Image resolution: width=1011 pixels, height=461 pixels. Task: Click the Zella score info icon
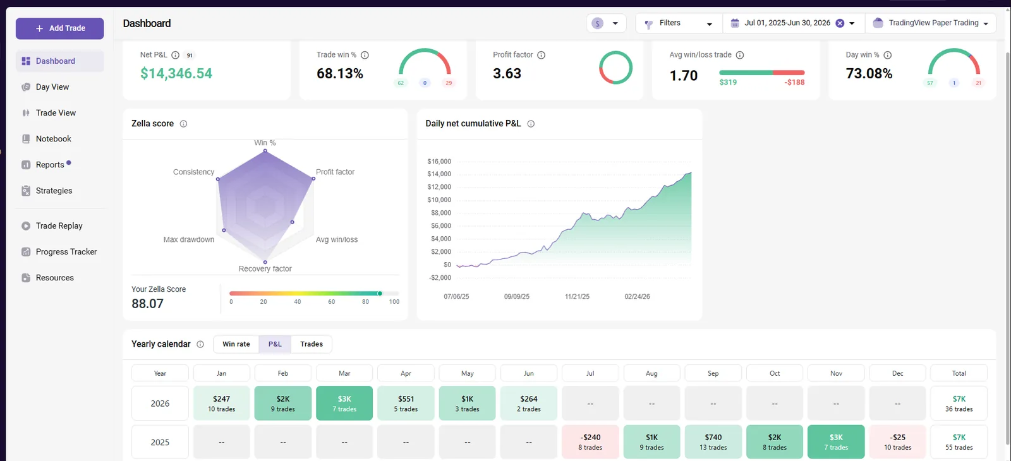(x=183, y=124)
